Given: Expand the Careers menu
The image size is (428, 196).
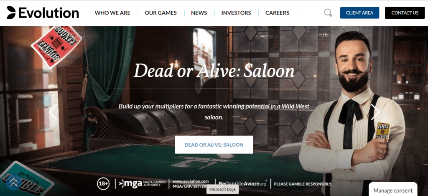Looking at the screenshot, I should (278, 13).
